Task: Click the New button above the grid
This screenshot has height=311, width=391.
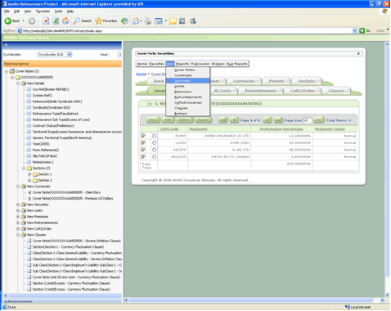Action: tap(153, 120)
